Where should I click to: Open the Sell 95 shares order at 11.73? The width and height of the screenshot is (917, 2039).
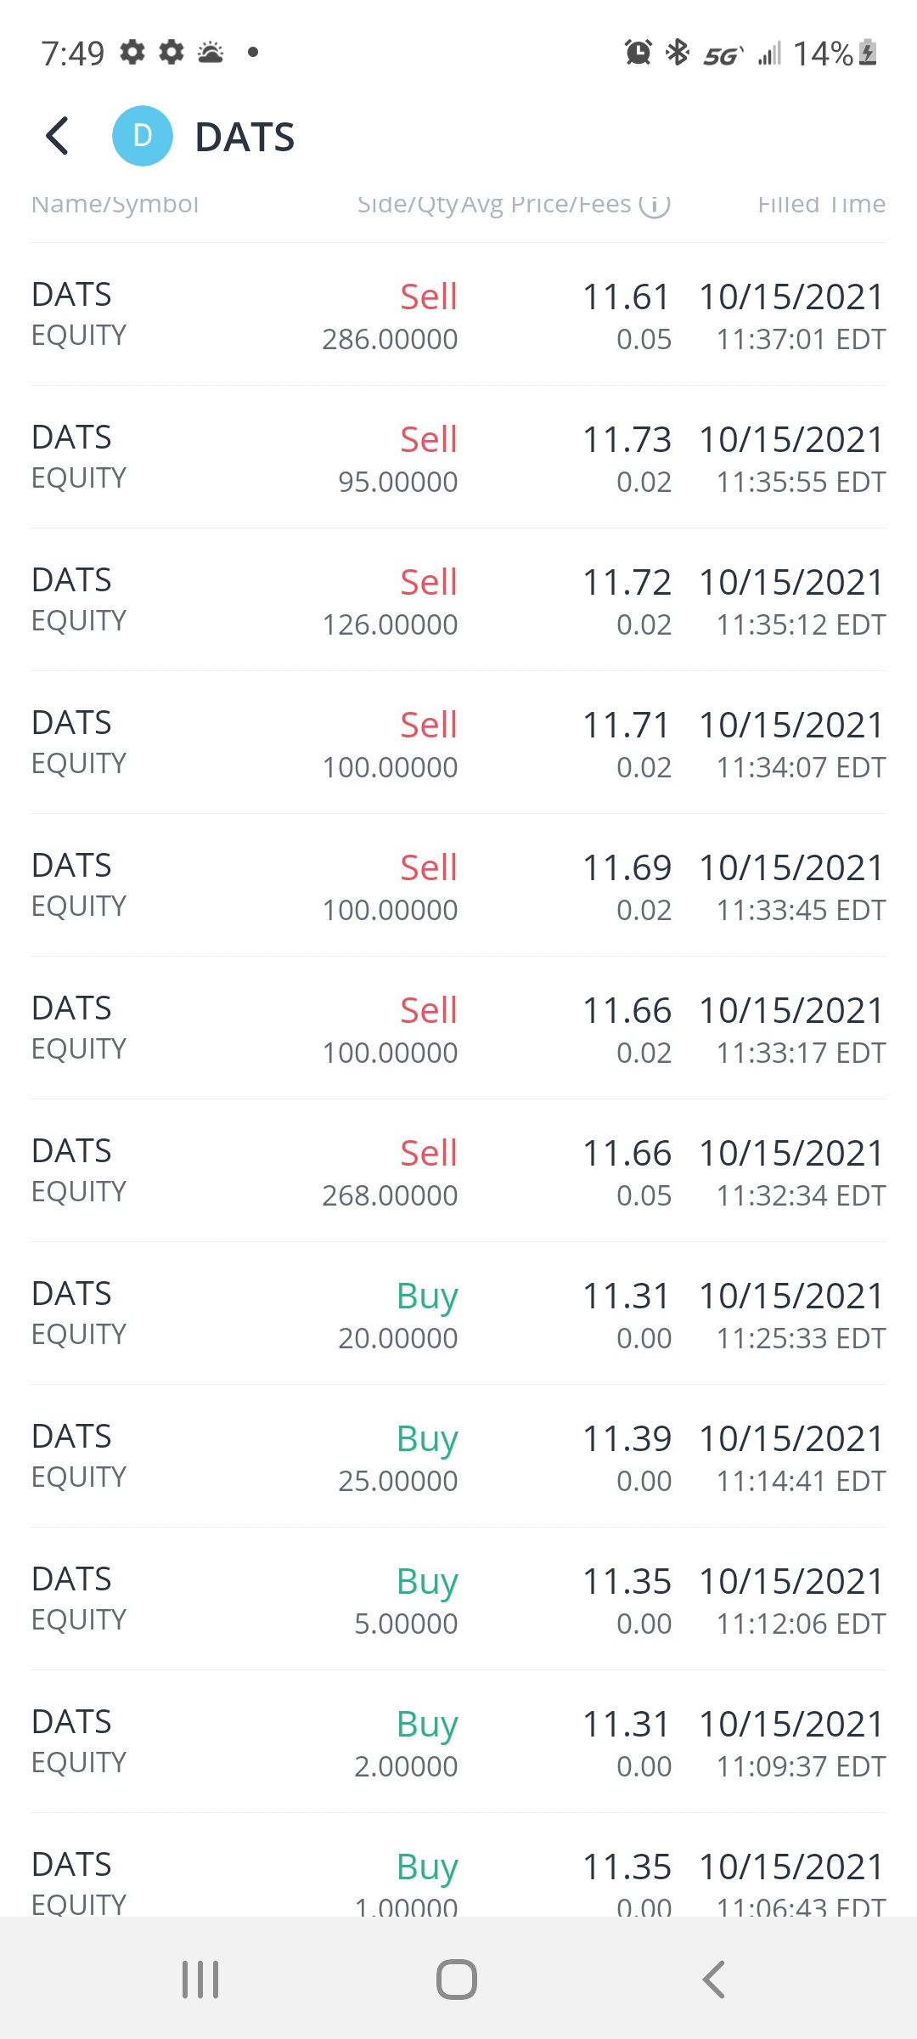point(458,458)
